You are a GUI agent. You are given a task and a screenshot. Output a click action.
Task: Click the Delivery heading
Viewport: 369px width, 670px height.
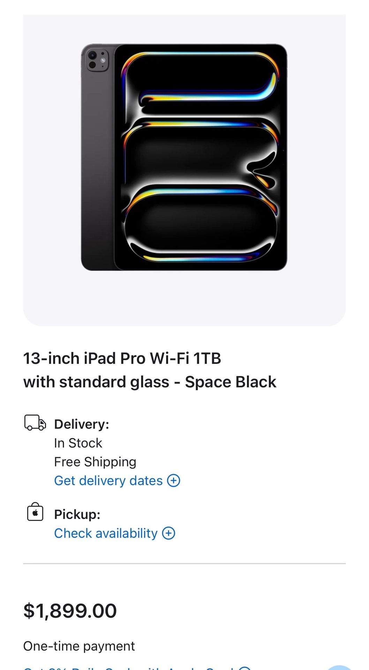[82, 424]
